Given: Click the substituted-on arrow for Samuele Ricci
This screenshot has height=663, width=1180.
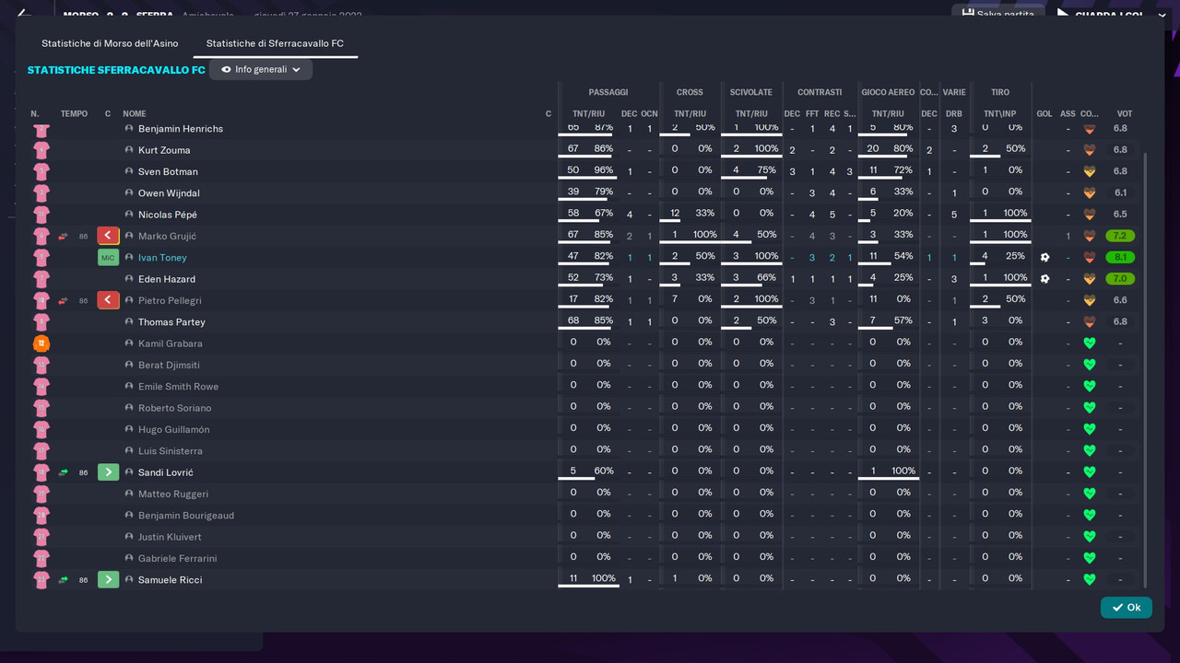Looking at the screenshot, I should click(108, 580).
